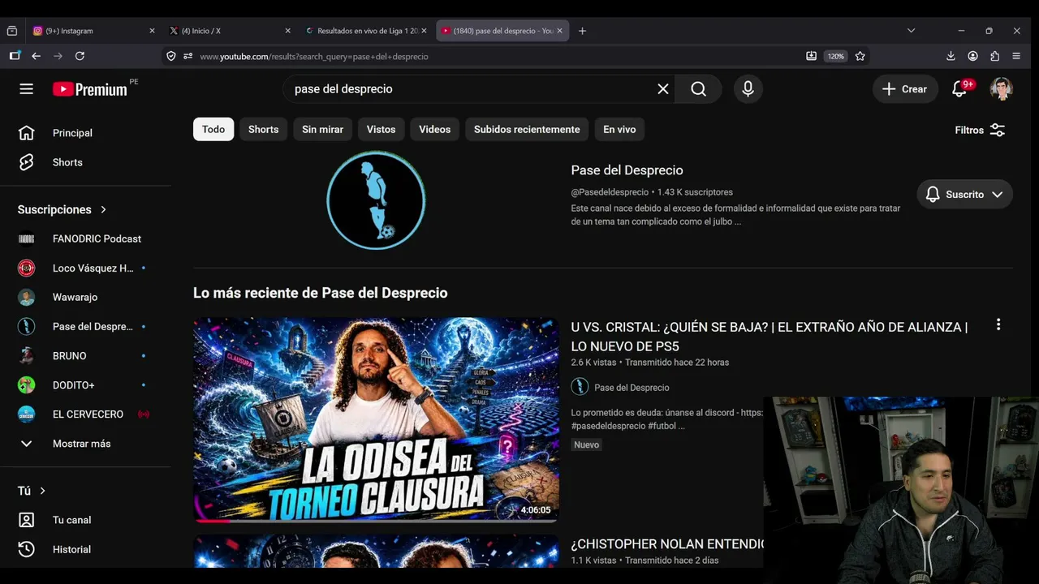
Task: List all tabs with the chevron
Action: [911, 31]
